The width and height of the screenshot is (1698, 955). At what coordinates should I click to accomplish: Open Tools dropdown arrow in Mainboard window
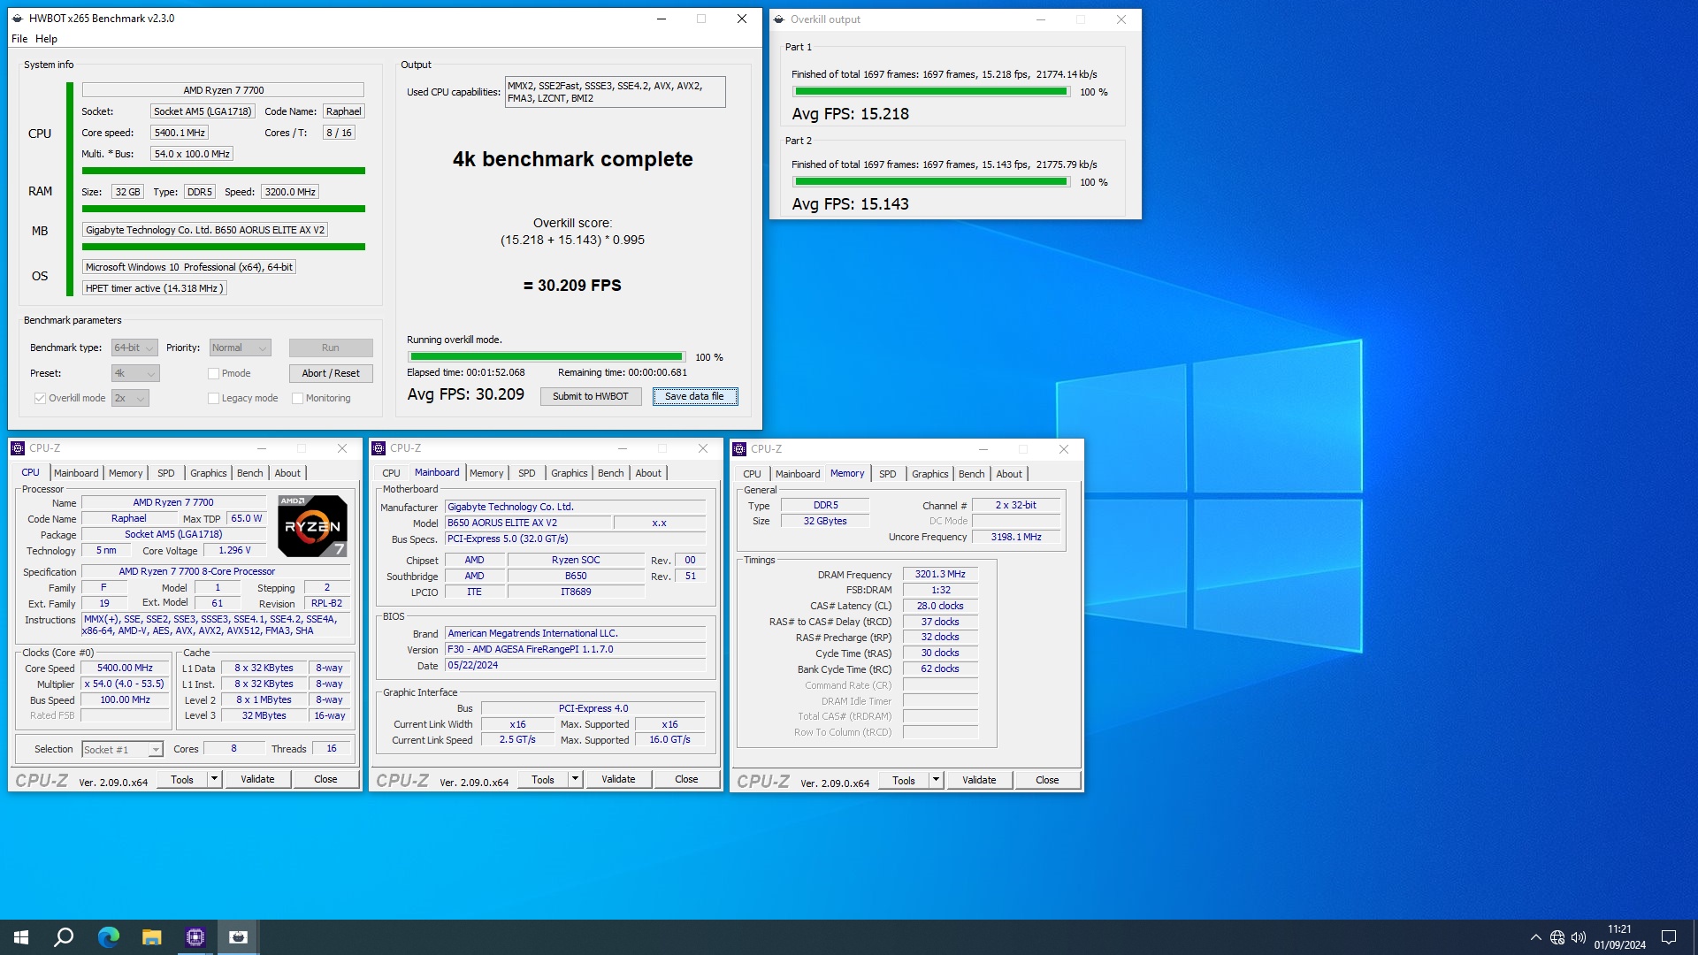(575, 779)
